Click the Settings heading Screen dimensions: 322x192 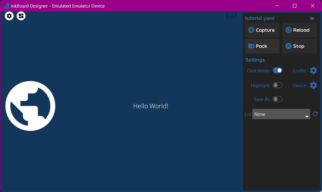pos(255,60)
